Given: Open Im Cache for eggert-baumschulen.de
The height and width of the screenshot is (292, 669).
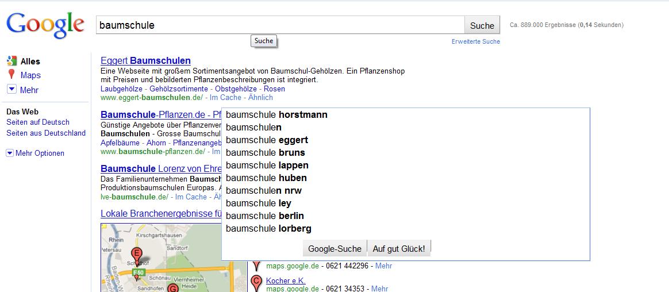Looking at the screenshot, I should click(225, 97).
